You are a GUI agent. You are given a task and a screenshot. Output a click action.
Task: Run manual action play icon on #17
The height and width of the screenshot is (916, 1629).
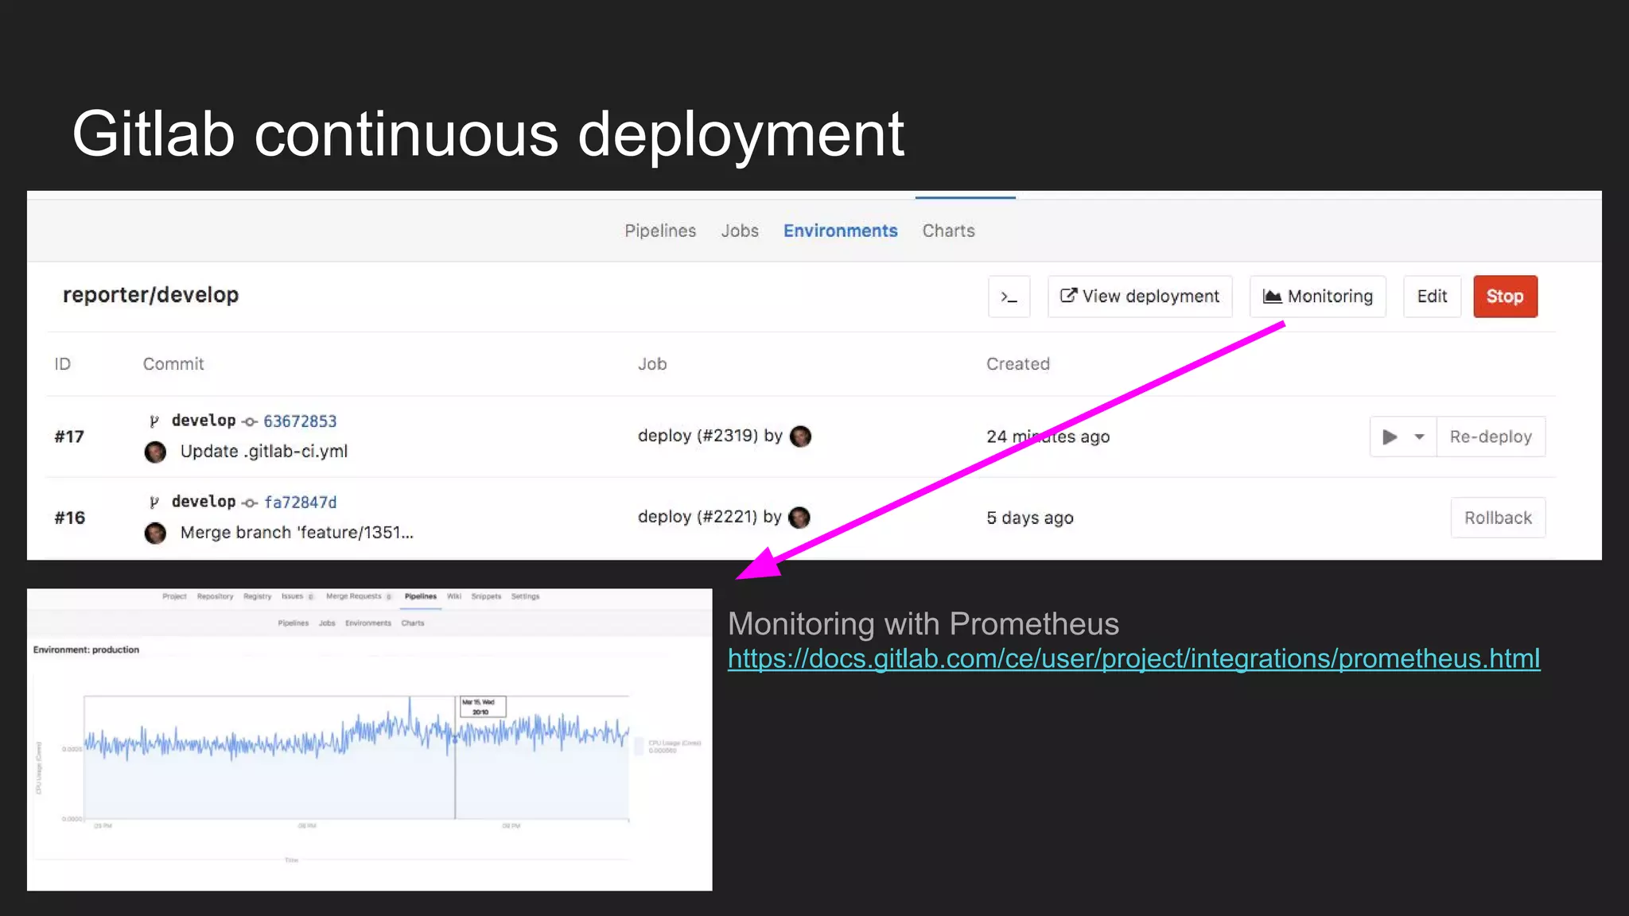(1390, 437)
